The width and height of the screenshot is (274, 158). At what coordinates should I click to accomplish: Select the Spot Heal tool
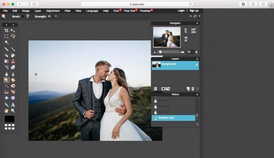pyautogui.click(x=13, y=92)
